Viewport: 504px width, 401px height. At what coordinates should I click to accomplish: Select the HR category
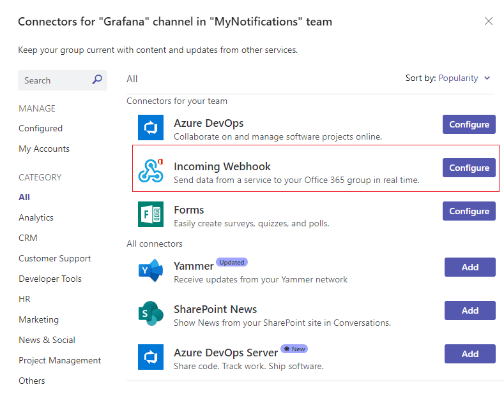click(x=24, y=299)
